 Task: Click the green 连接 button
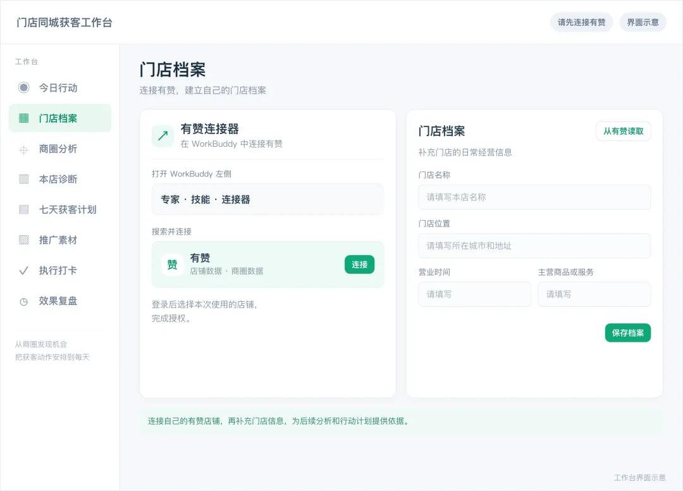pos(359,264)
